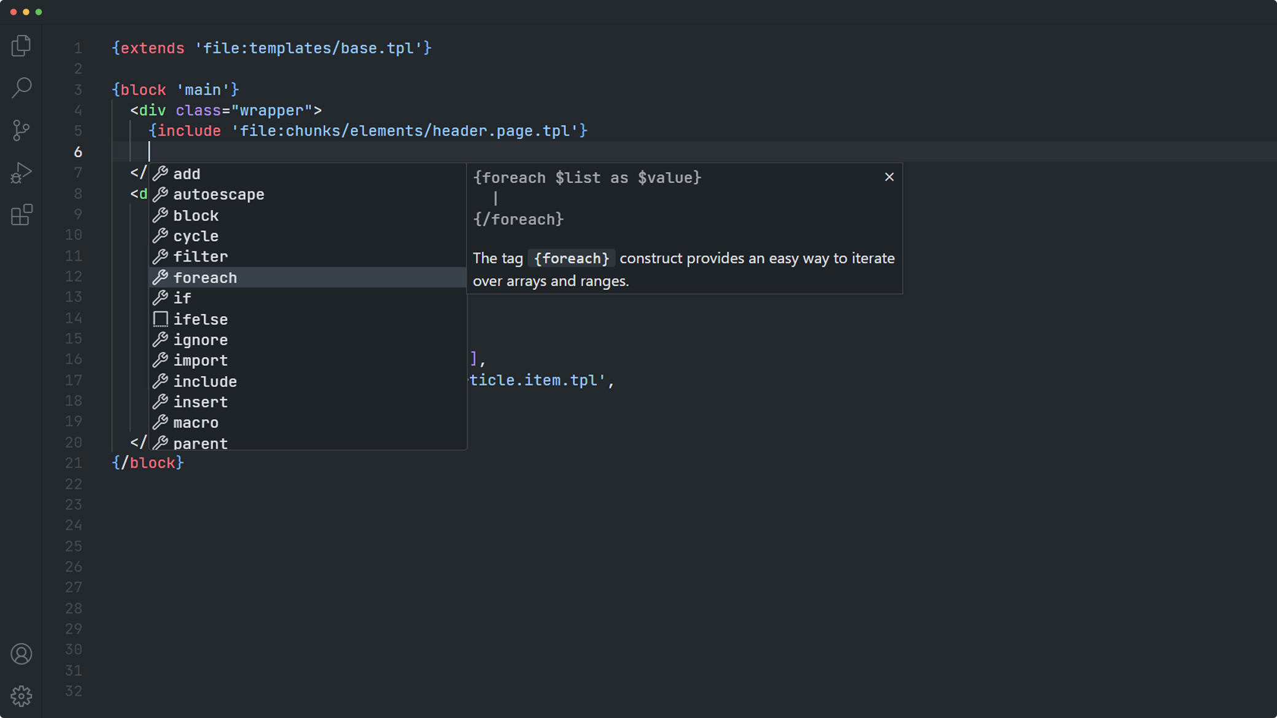Open the Search magnifier in sidebar

click(21, 88)
